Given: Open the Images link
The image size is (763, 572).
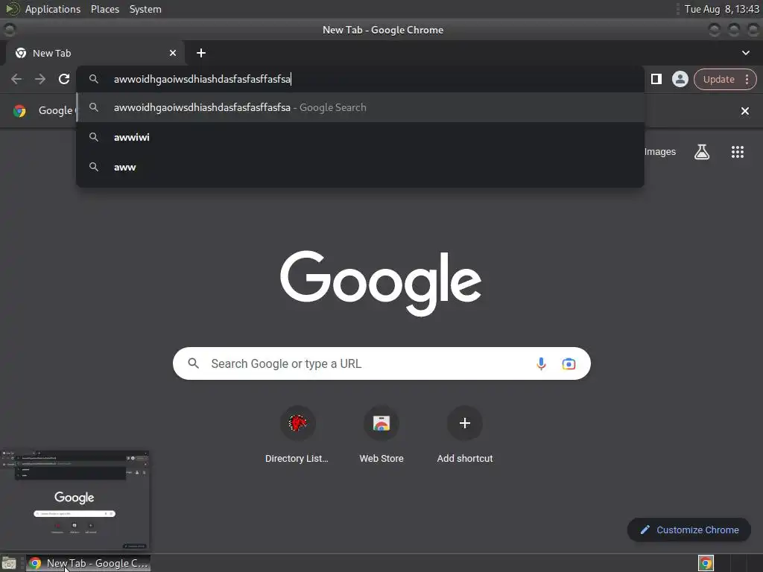Looking at the screenshot, I should pos(660,152).
